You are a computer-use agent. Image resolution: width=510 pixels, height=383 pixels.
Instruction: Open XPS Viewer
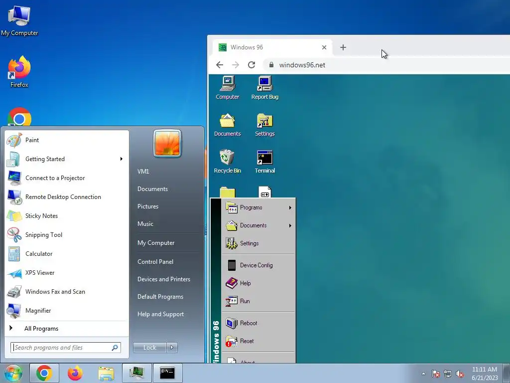pos(67,273)
